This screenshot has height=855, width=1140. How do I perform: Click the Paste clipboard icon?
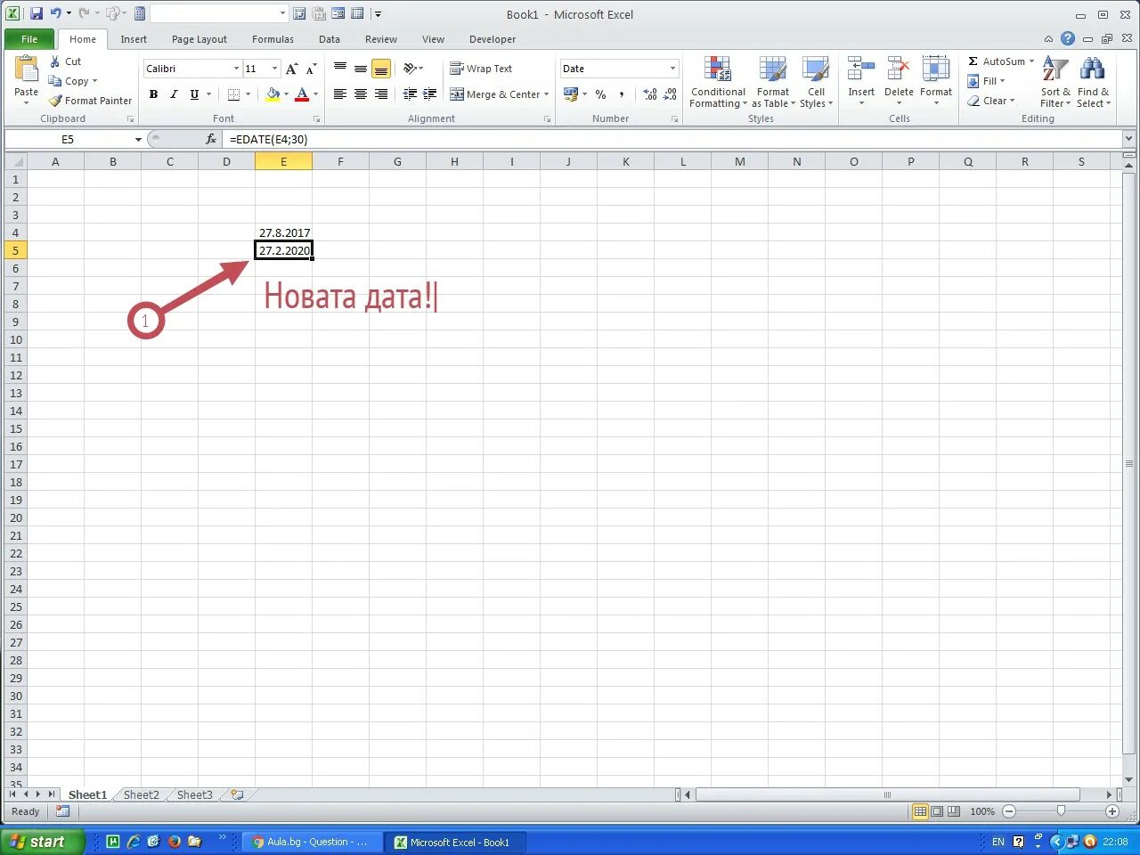(27, 69)
